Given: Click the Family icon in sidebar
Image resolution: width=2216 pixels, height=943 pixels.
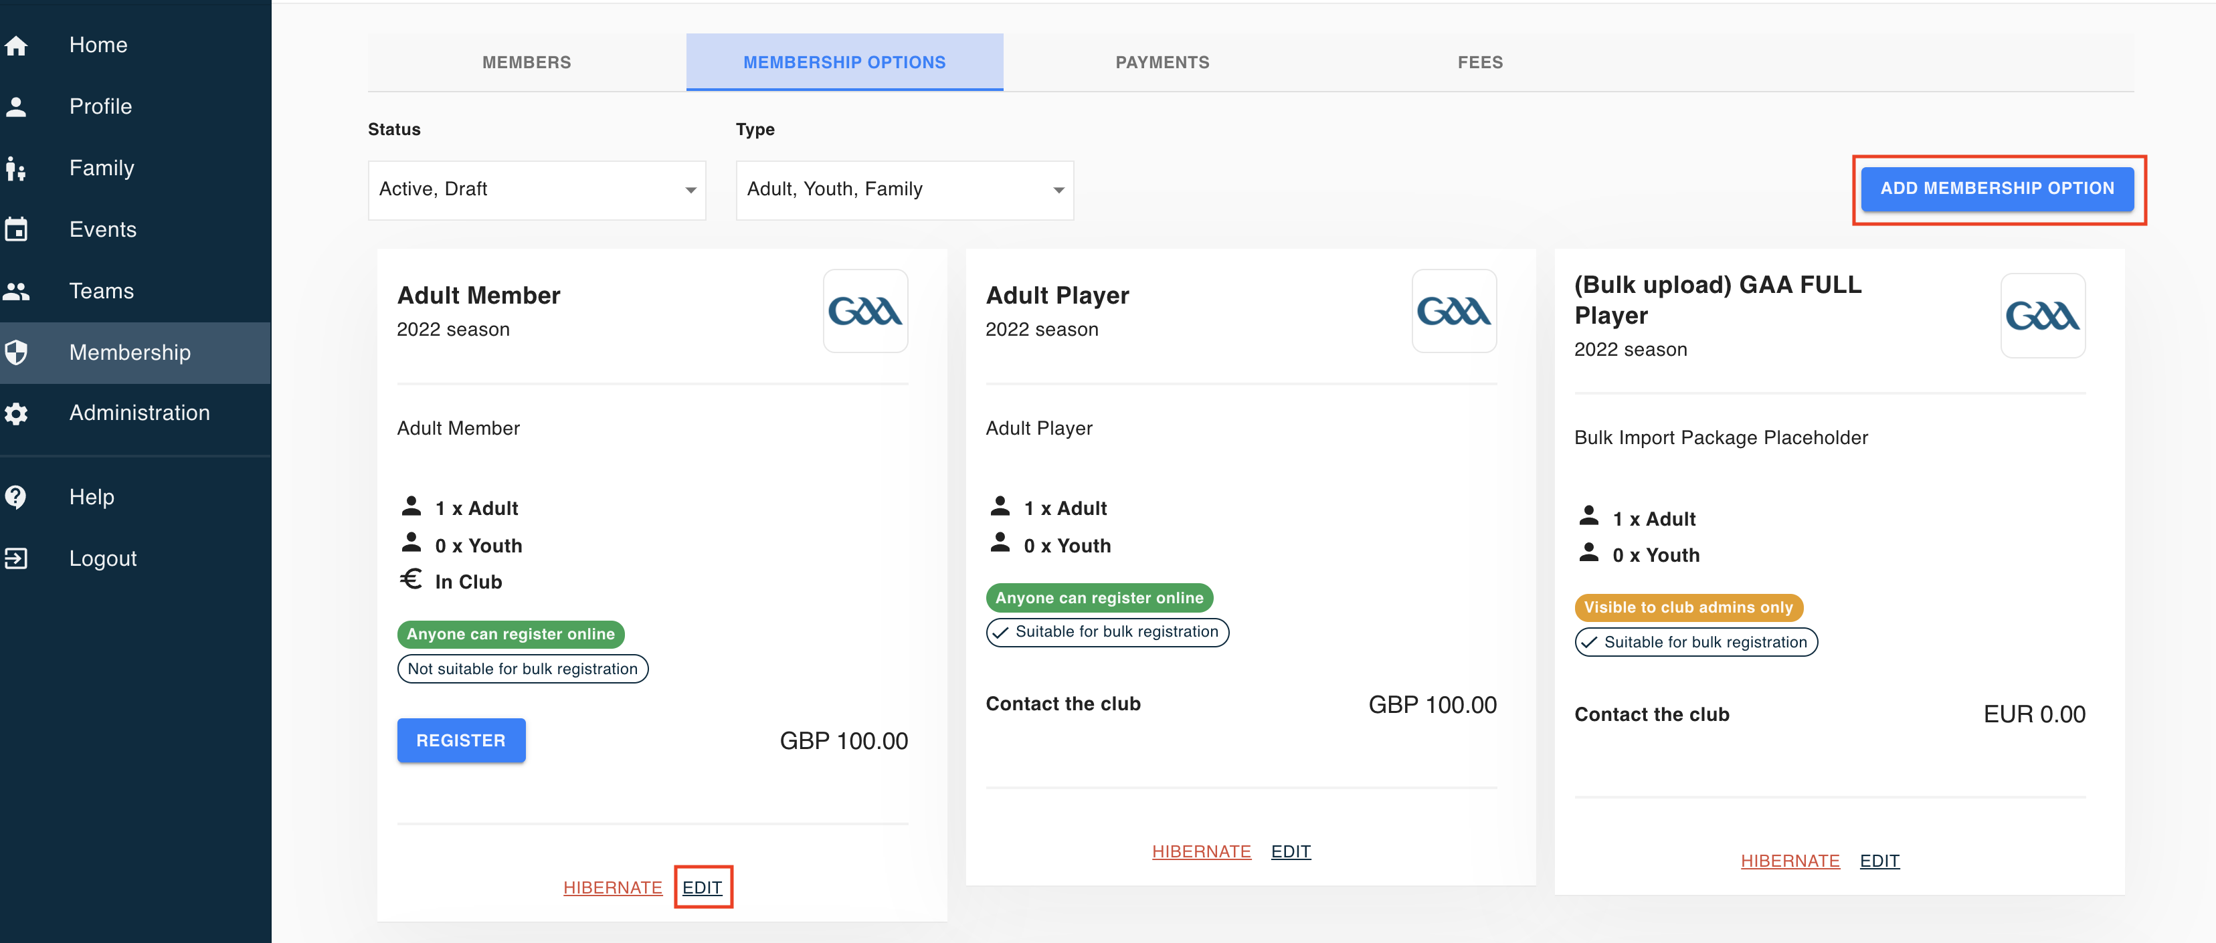Looking at the screenshot, I should pyautogui.click(x=15, y=169).
